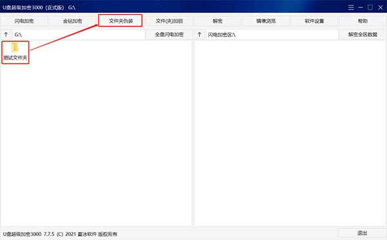The width and height of the screenshot is (387, 240).
Task: Select the 测试文件夹 folder icon
Action: pyautogui.click(x=15, y=52)
